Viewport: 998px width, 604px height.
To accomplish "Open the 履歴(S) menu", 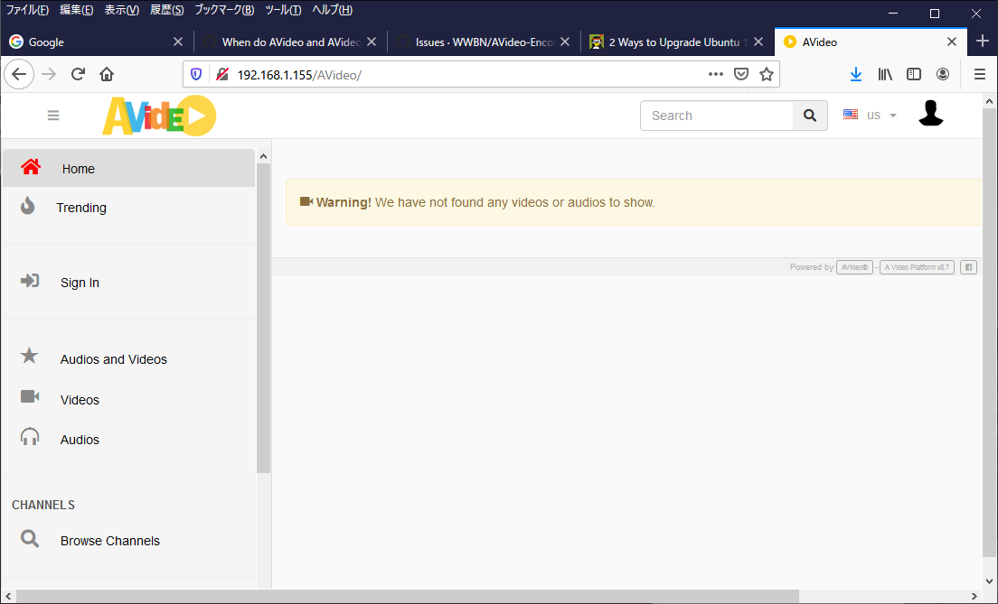I will pyautogui.click(x=166, y=10).
